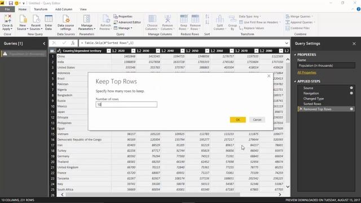Click the horizontal scrollbar of the table
361x203 pixels.
click(152, 195)
